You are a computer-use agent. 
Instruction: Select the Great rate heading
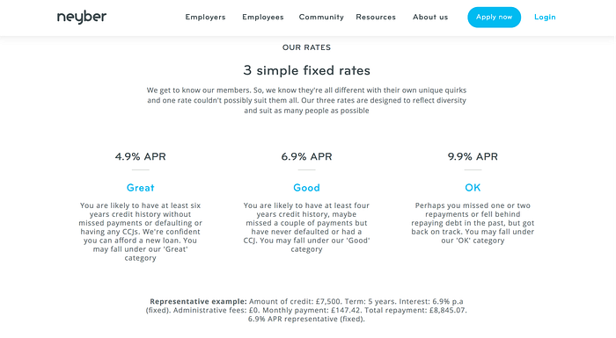pos(140,188)
